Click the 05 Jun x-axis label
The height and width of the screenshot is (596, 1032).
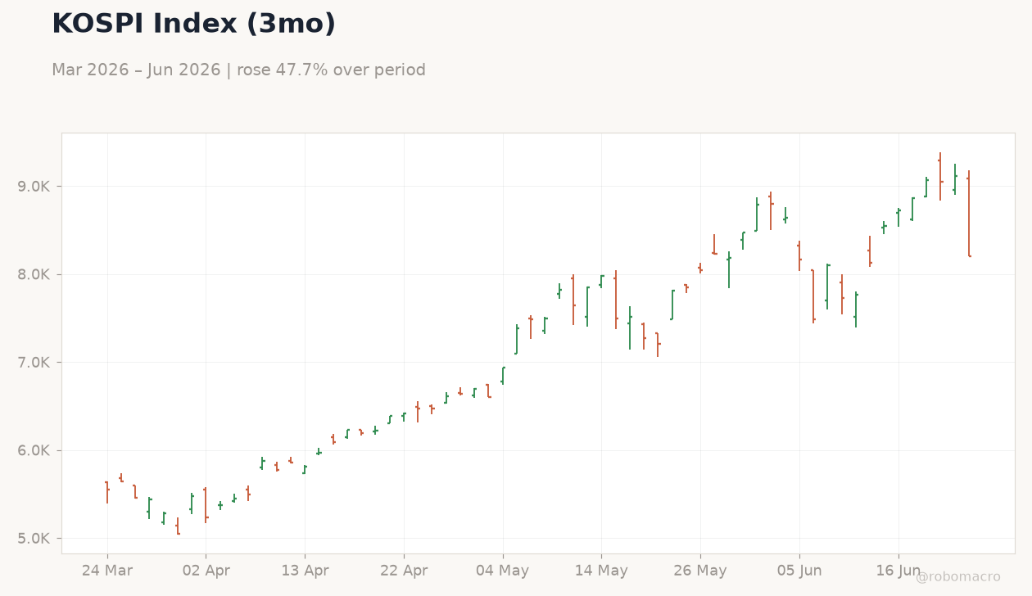(x=799, y=571)
